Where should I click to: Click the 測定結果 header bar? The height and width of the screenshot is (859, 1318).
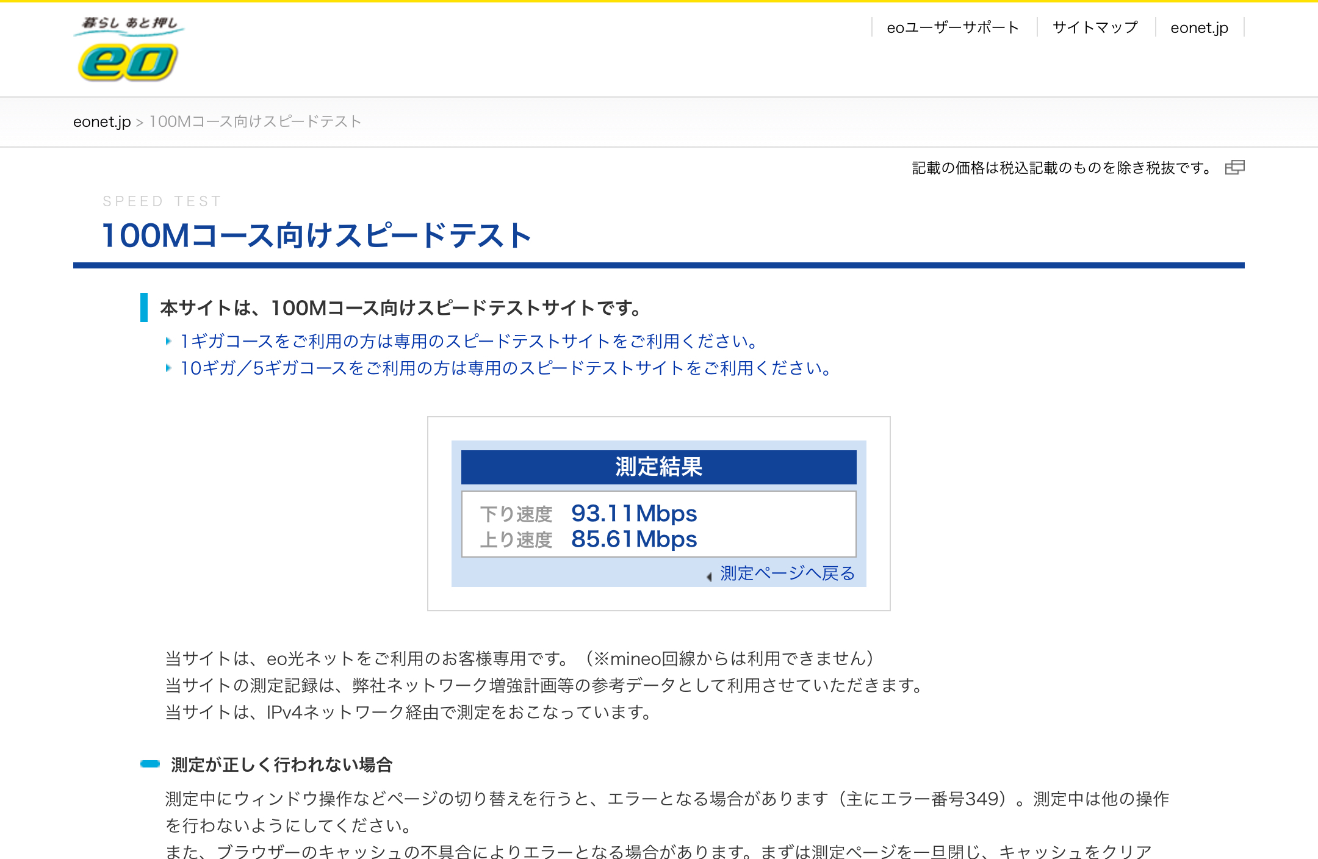point(658,467)
